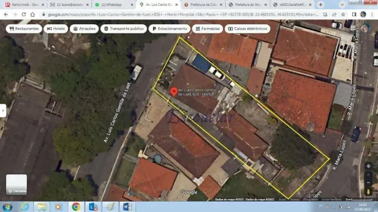Viewport: 378px width, 212px height.
Task: Zoom out on the map
Action: point(368,183)
